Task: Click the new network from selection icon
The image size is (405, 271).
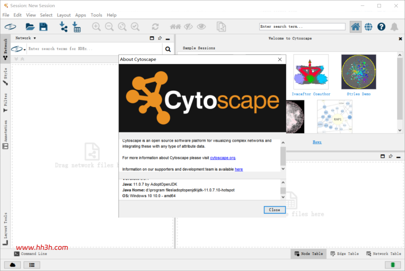Action: pos(221,27)
